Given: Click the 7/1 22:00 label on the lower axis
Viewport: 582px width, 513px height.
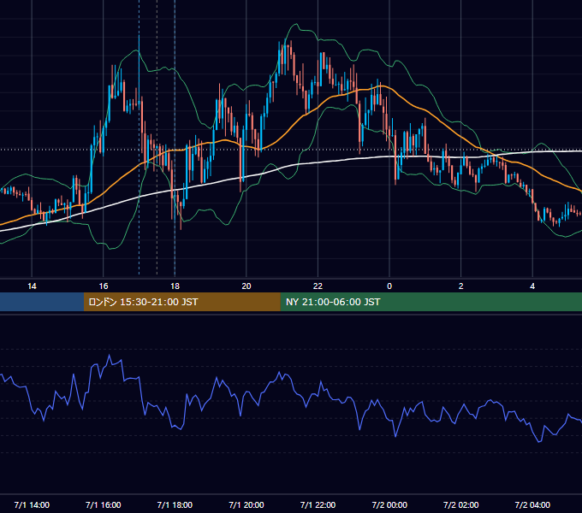Looking at the screenshot, I should (x=318, y=504).
